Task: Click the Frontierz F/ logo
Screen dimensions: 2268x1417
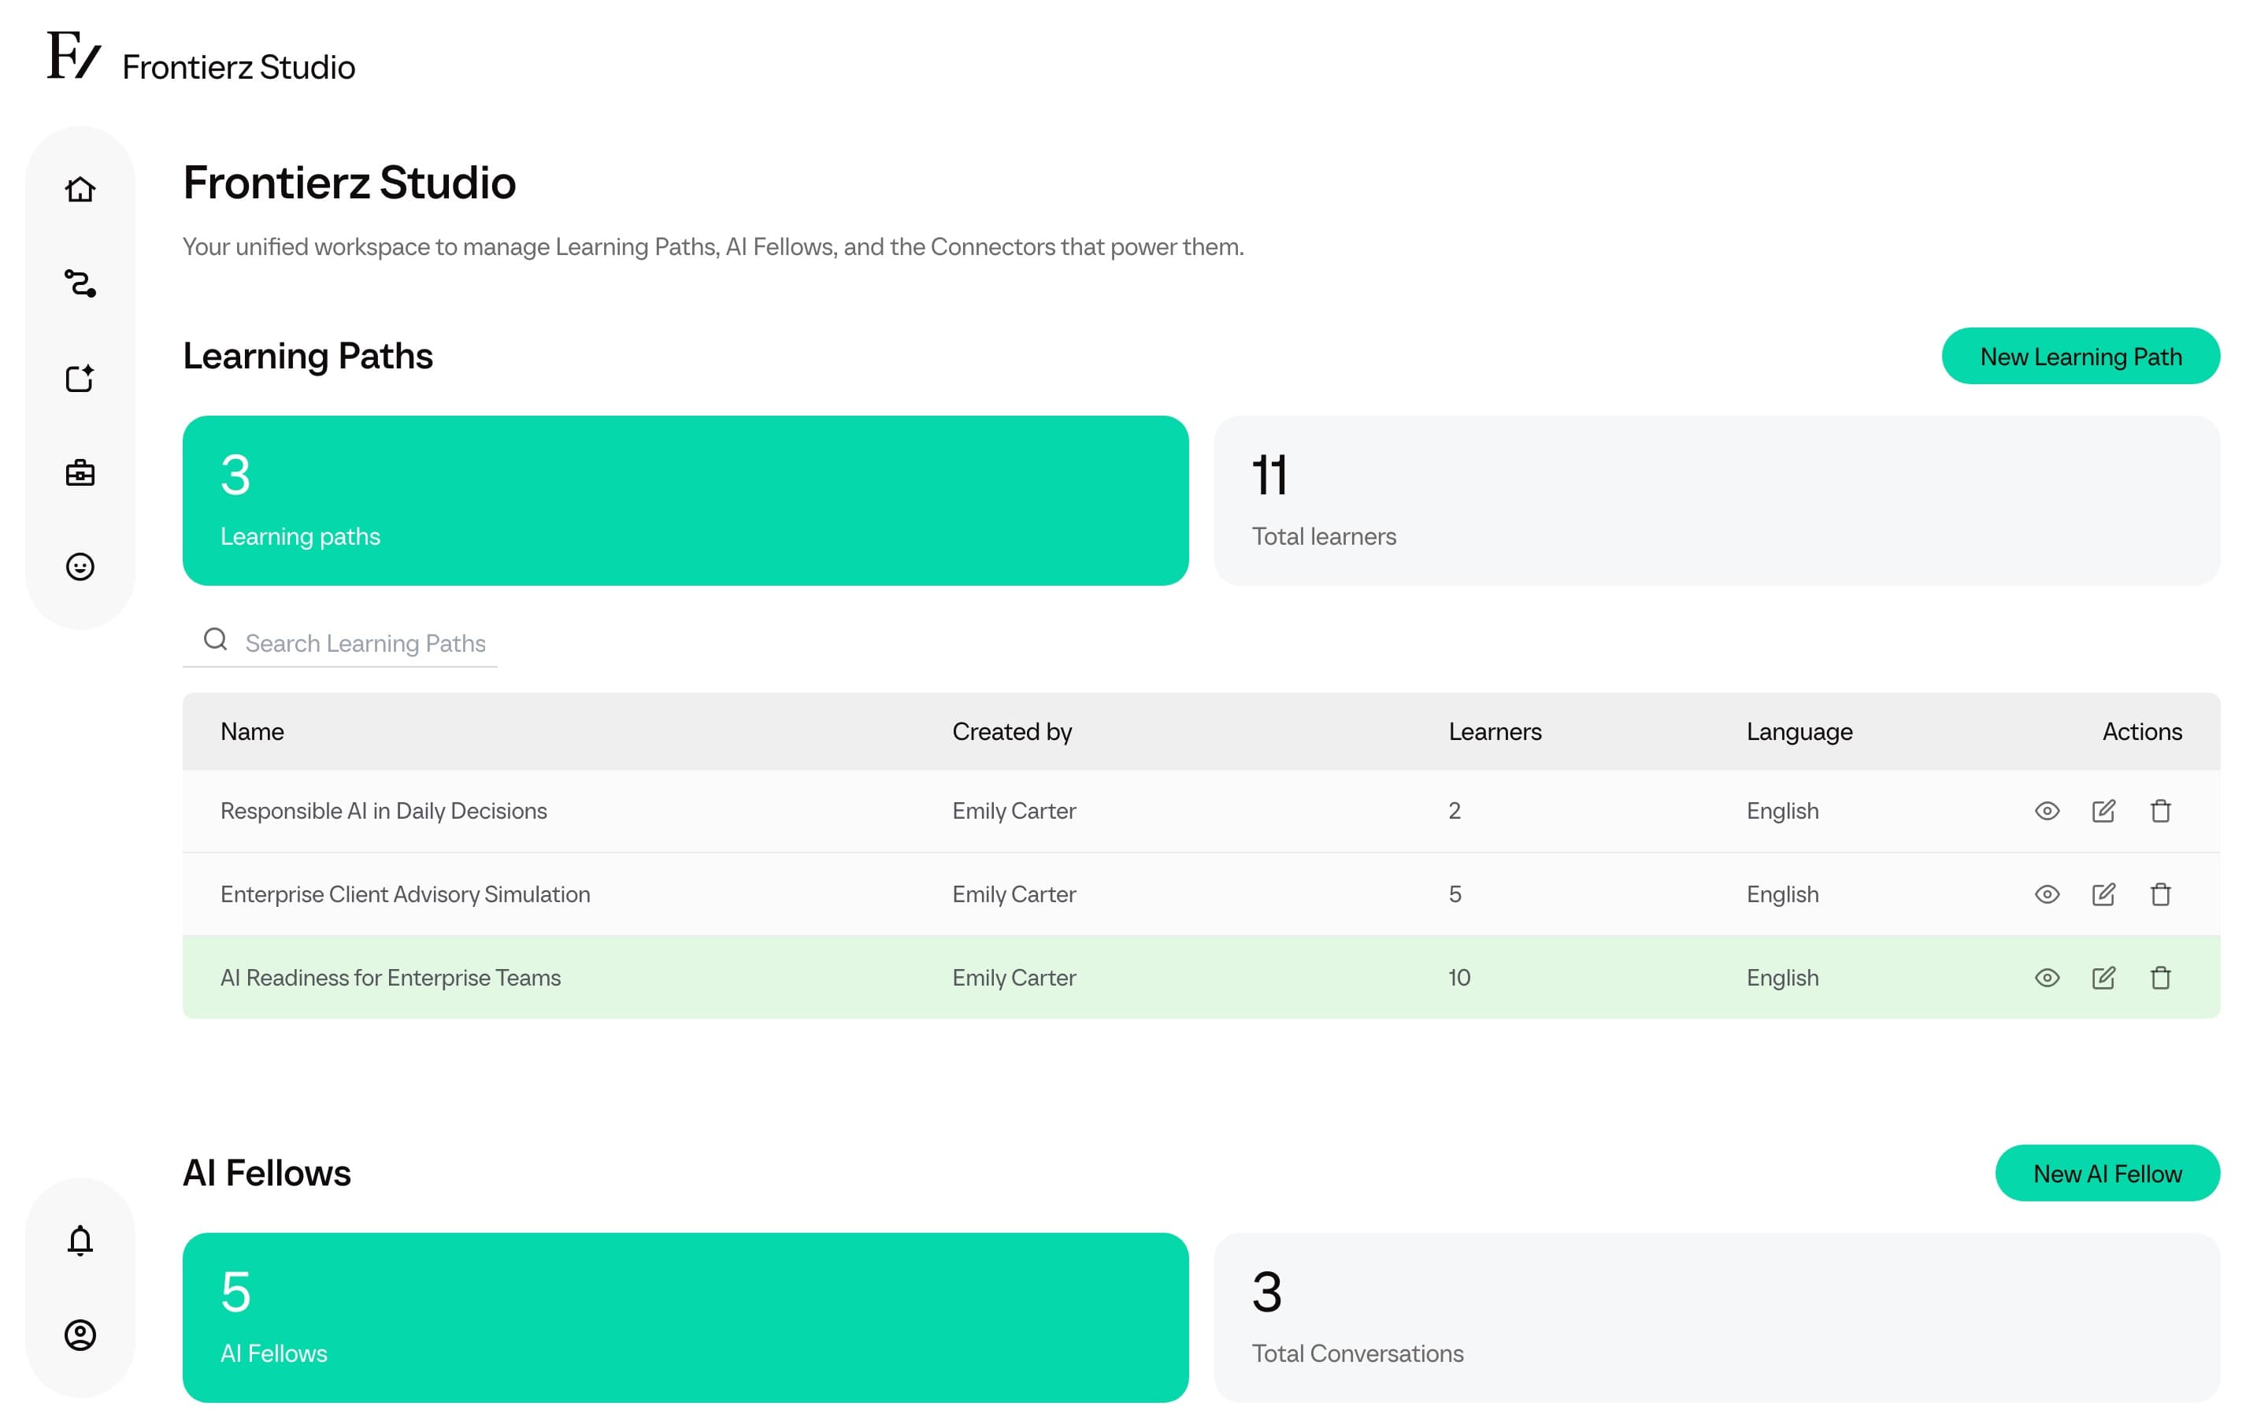Action: (x=74, y=54)
